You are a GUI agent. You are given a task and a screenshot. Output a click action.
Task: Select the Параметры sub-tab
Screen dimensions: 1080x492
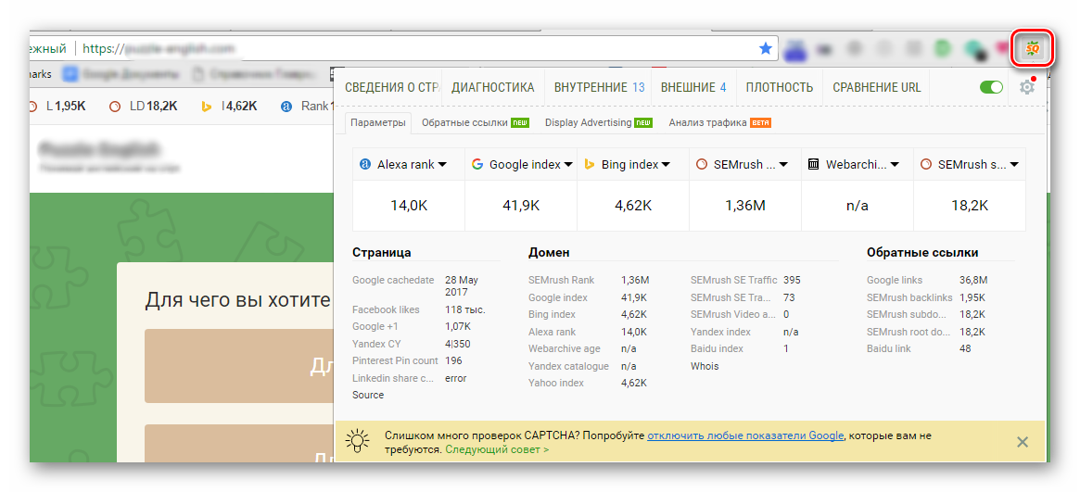[378, 122]
